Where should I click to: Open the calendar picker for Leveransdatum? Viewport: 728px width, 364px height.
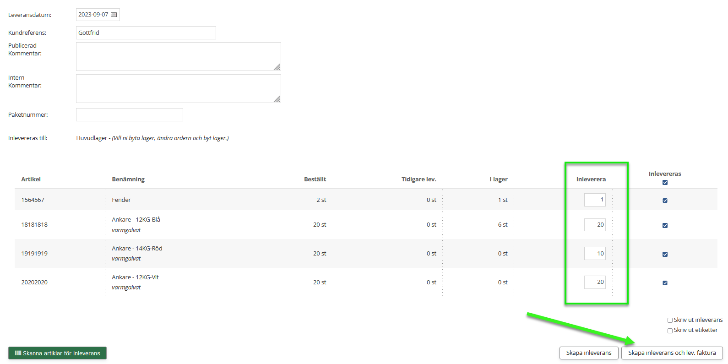114,15
